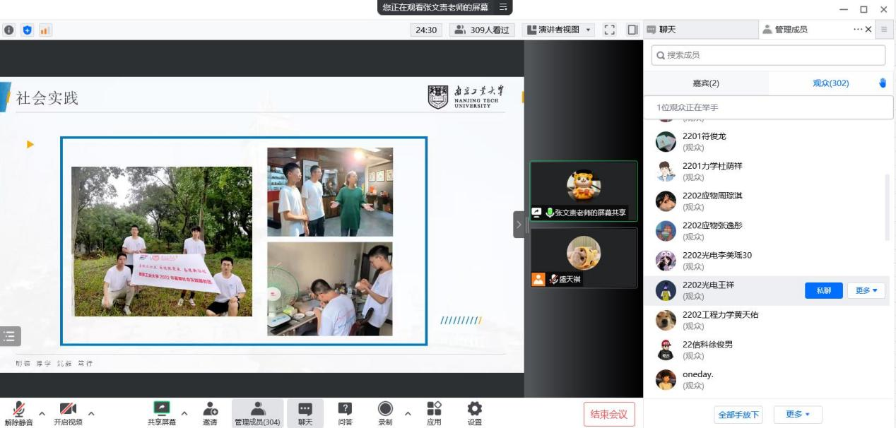
Task: Check the orange network status icon
Action: click(x=45, y=30)
